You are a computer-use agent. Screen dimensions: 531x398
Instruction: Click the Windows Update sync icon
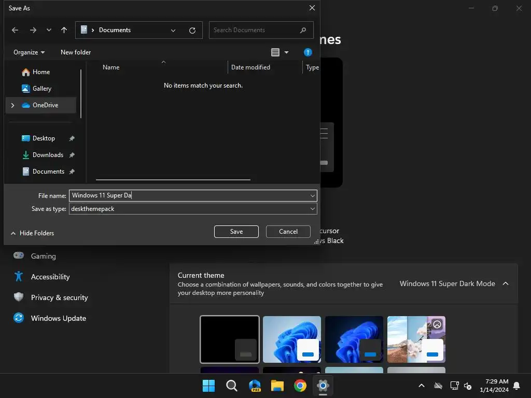19,318
